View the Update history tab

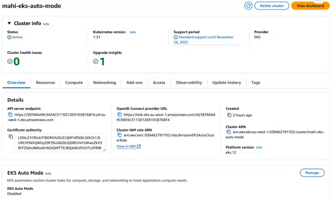(x=227, y=82)
